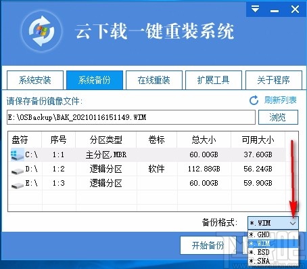Choose *.GHO backup format

[x=273, y=234]
